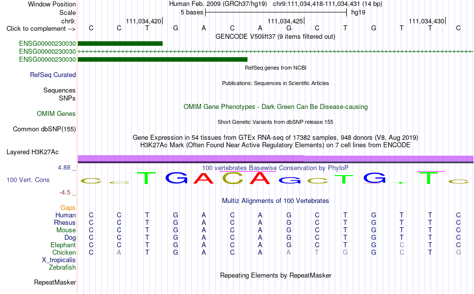Select the Zebrafish species label
This screenshot has width=474, height=294.
click(62, 267)
